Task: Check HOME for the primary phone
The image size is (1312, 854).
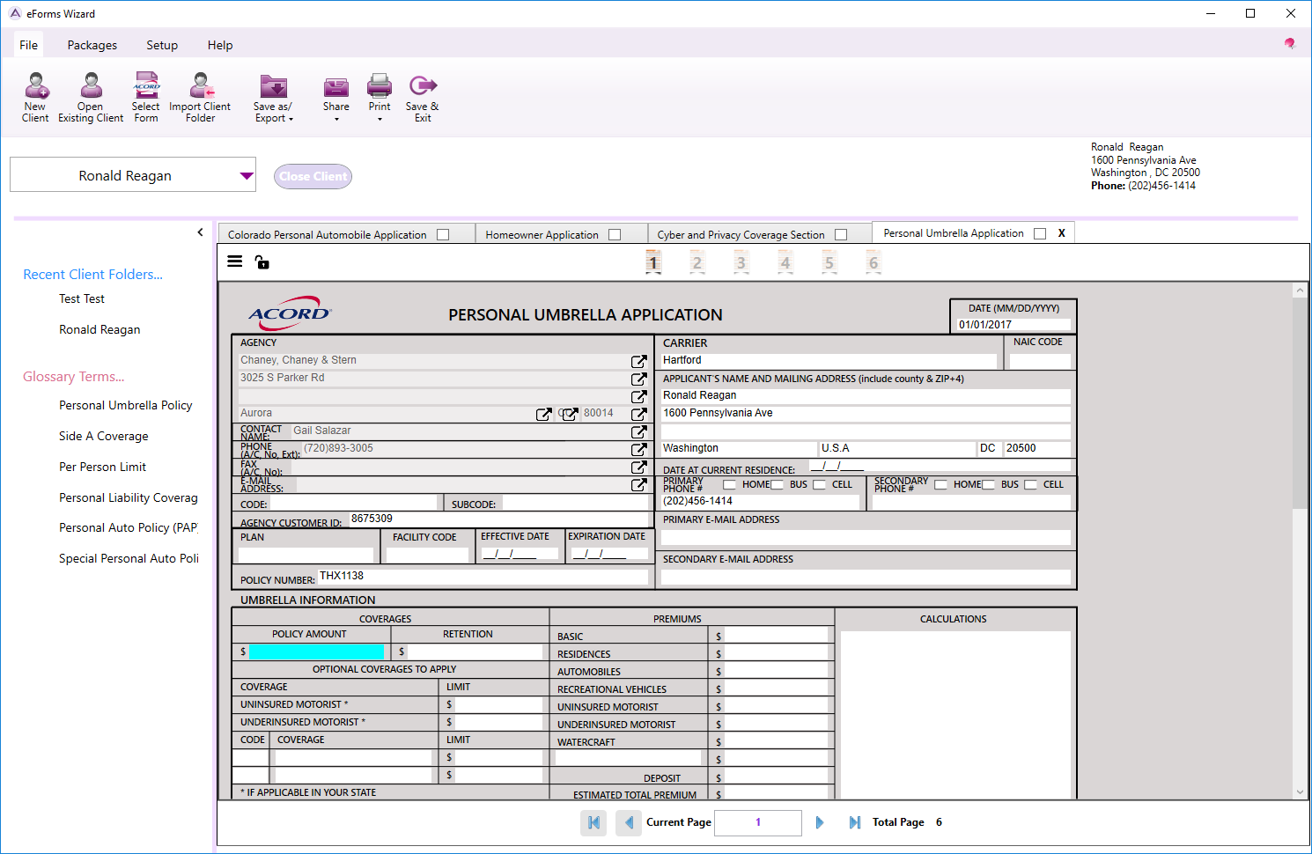Action: pyautogui.click(x=729, y=485)
